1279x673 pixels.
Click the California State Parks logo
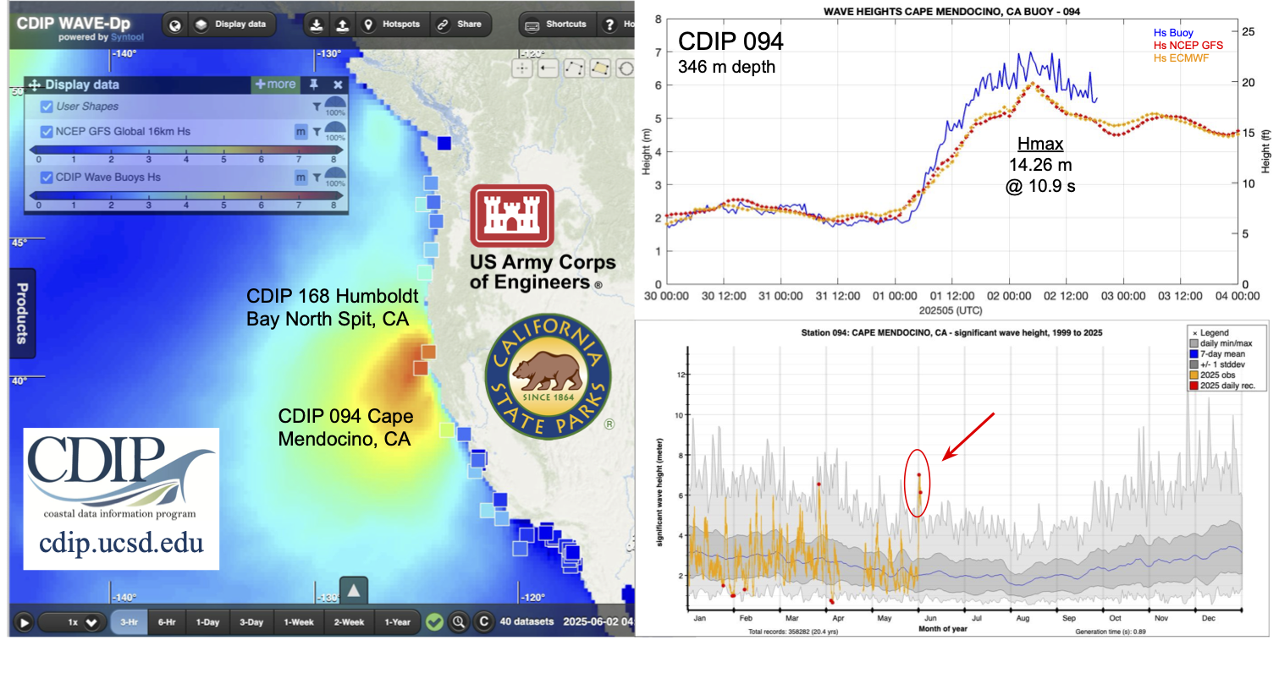click(549, 377)
